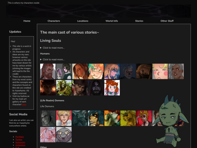Open the yellow furry beast portrait
Viewport: 197px width, 148px height.
128,118
